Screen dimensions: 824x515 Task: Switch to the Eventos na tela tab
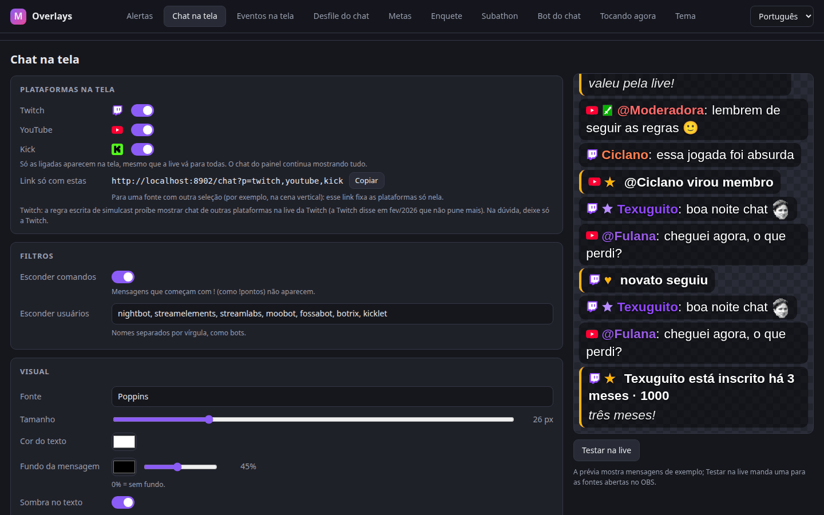point(265,16)
